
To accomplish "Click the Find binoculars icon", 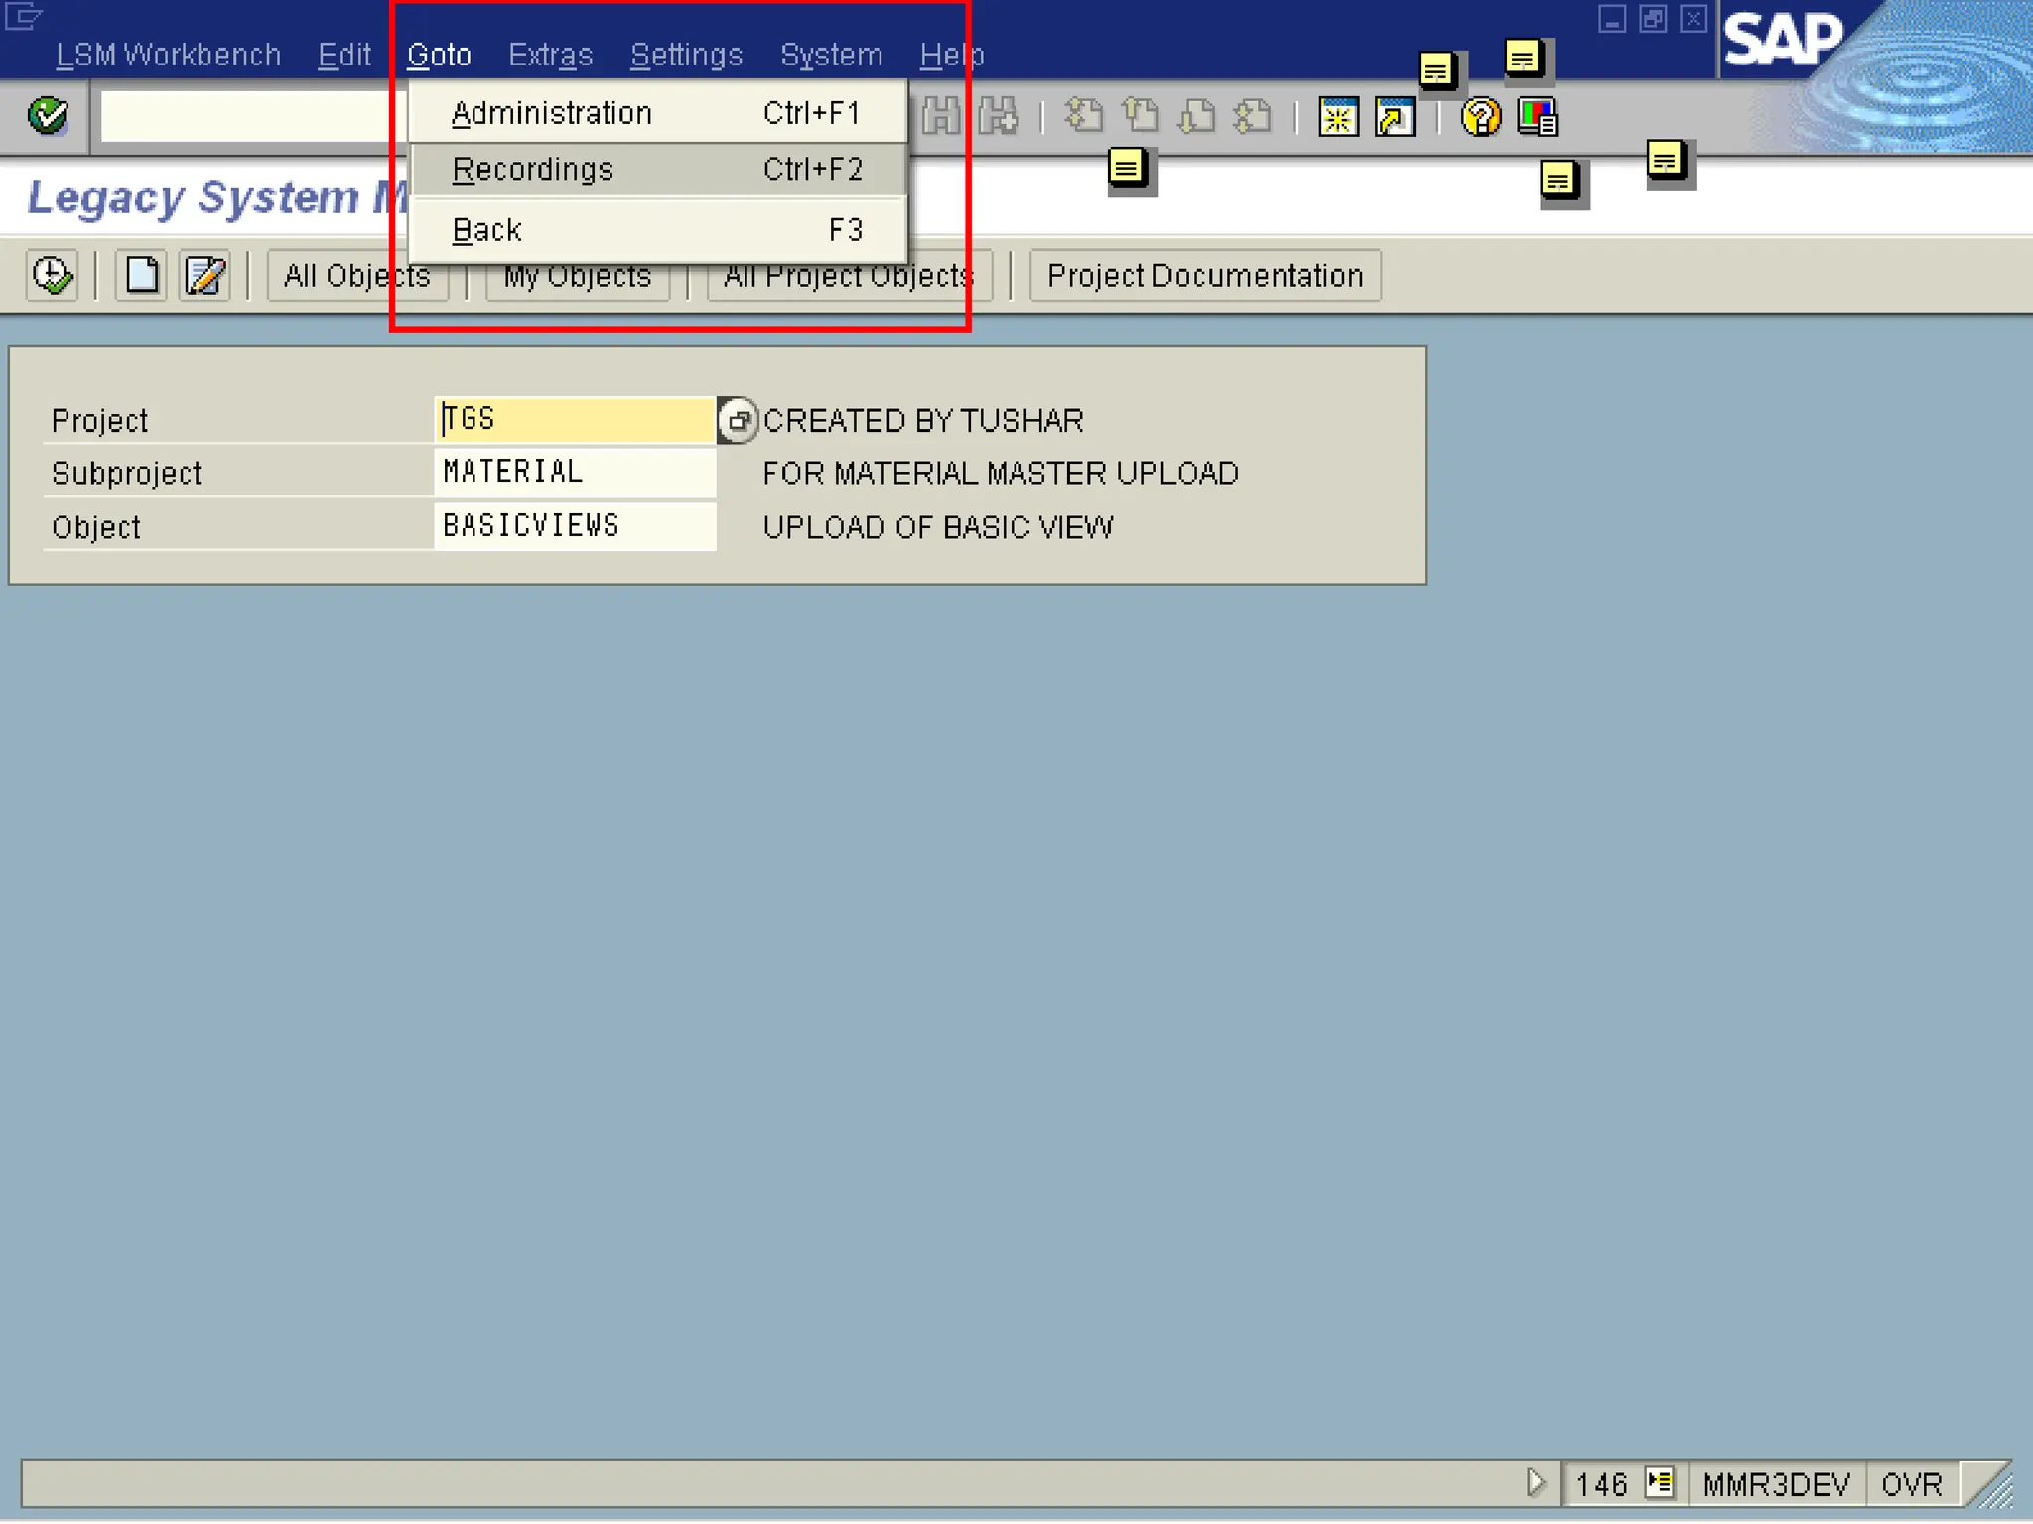I will tap(941, 117).
